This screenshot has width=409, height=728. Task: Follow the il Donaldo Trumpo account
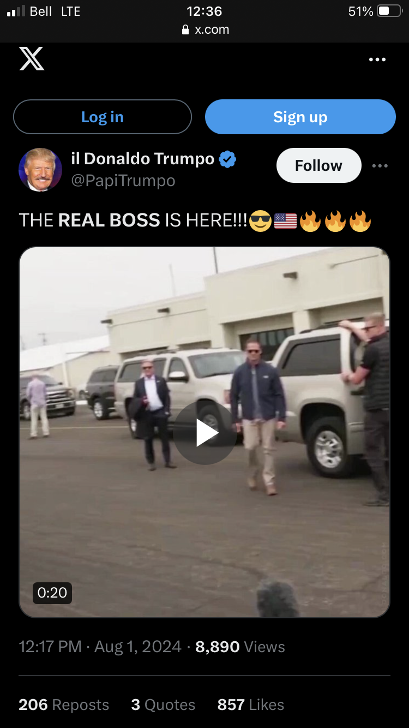(319, 165)
